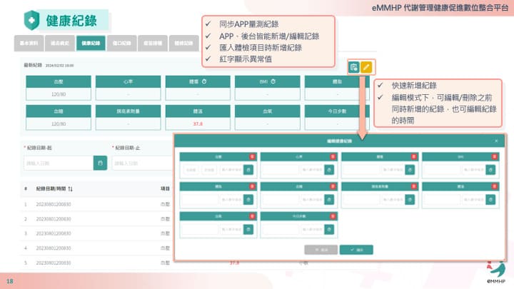The height and width of the screenshot is (289, 514).
Task: Click the quick add record clipboard icon
Action: tap(353, 67)
